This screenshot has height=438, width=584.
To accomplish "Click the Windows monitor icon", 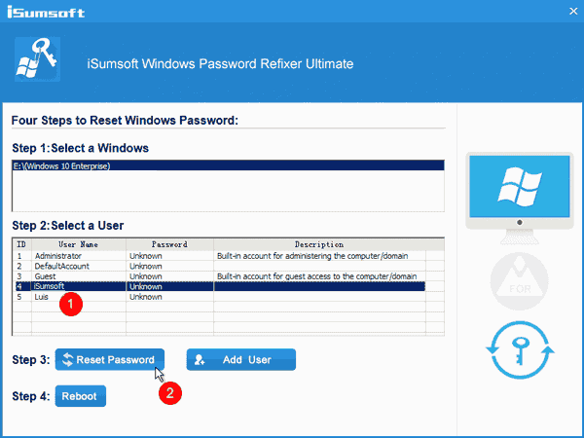I will click(520, 199).
